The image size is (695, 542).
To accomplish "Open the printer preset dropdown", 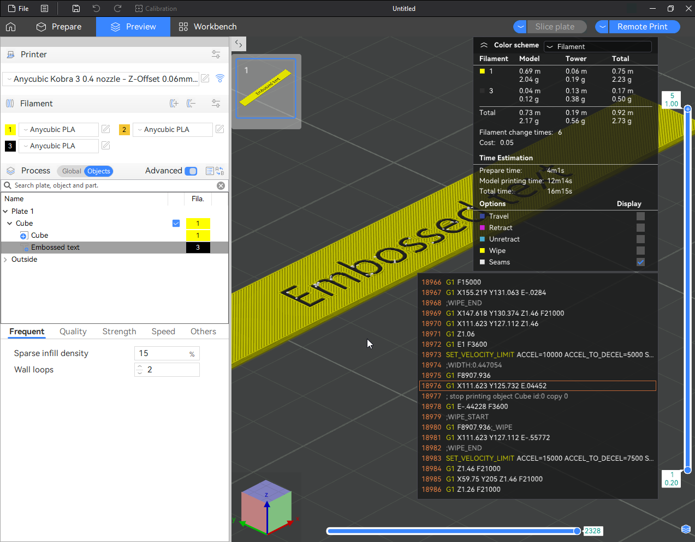I will pos(101,79).
